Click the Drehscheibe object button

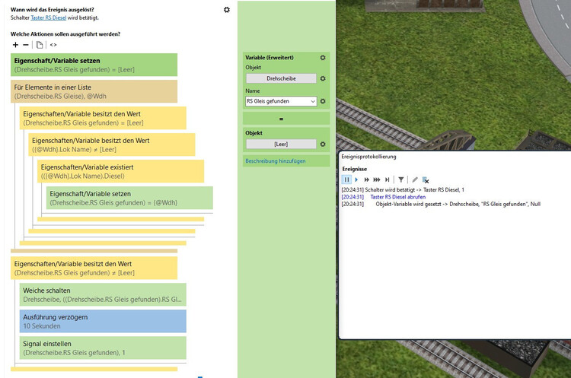280,78
